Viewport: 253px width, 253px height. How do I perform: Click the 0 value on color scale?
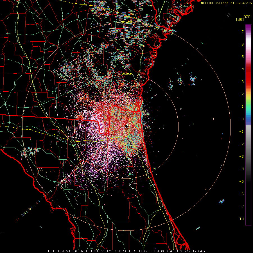coord(243,119)
